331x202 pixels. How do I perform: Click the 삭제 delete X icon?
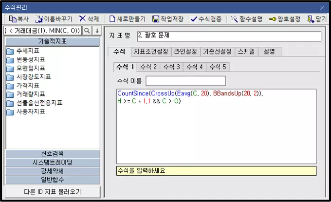point(82,18)
